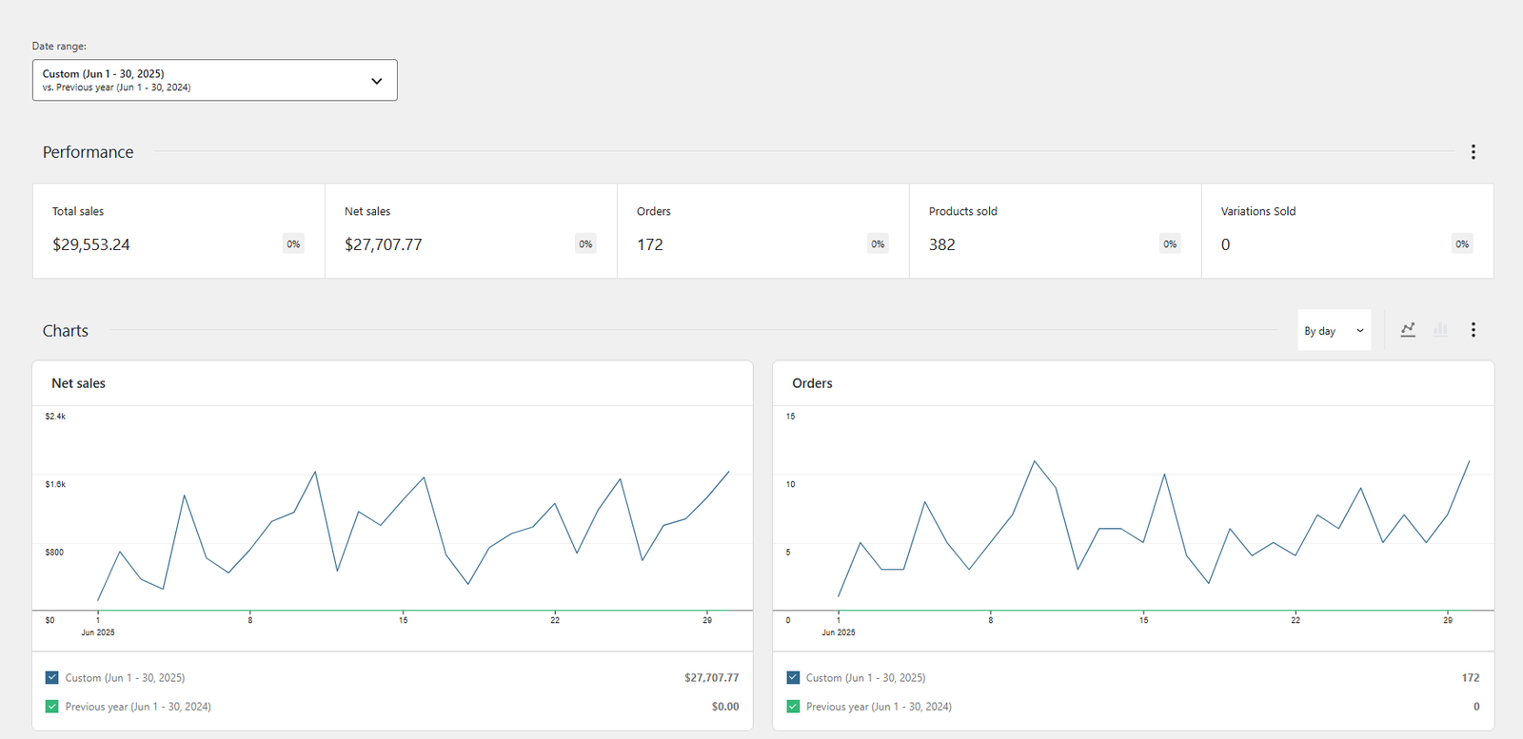Toggle Custom Jun 2025 in Orders chart
This screenshot has width=1523, height=739.
(793, 678)
